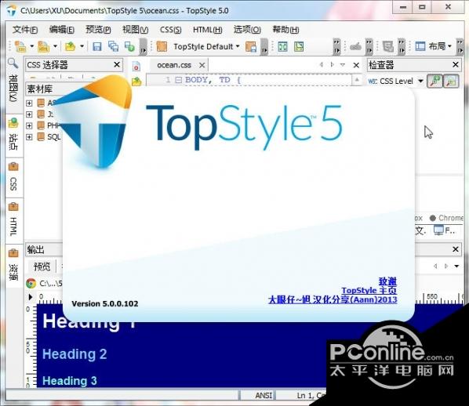Viewport: 469px width, 406px height.
Task: Click the editor tab scroll-left arrow
Action: [x=322, y=64]
